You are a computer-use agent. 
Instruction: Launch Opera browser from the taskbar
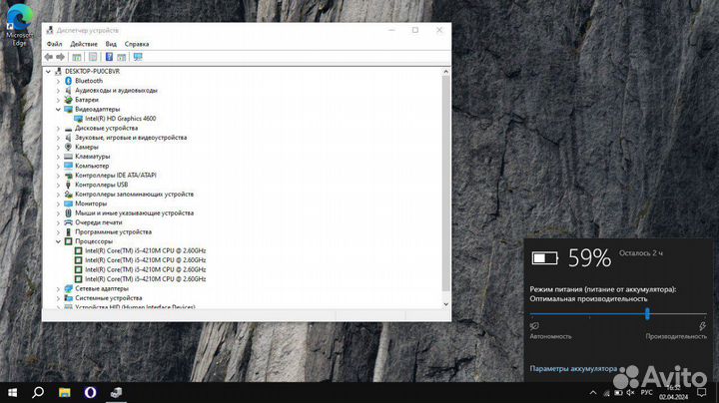coord(91,392)
